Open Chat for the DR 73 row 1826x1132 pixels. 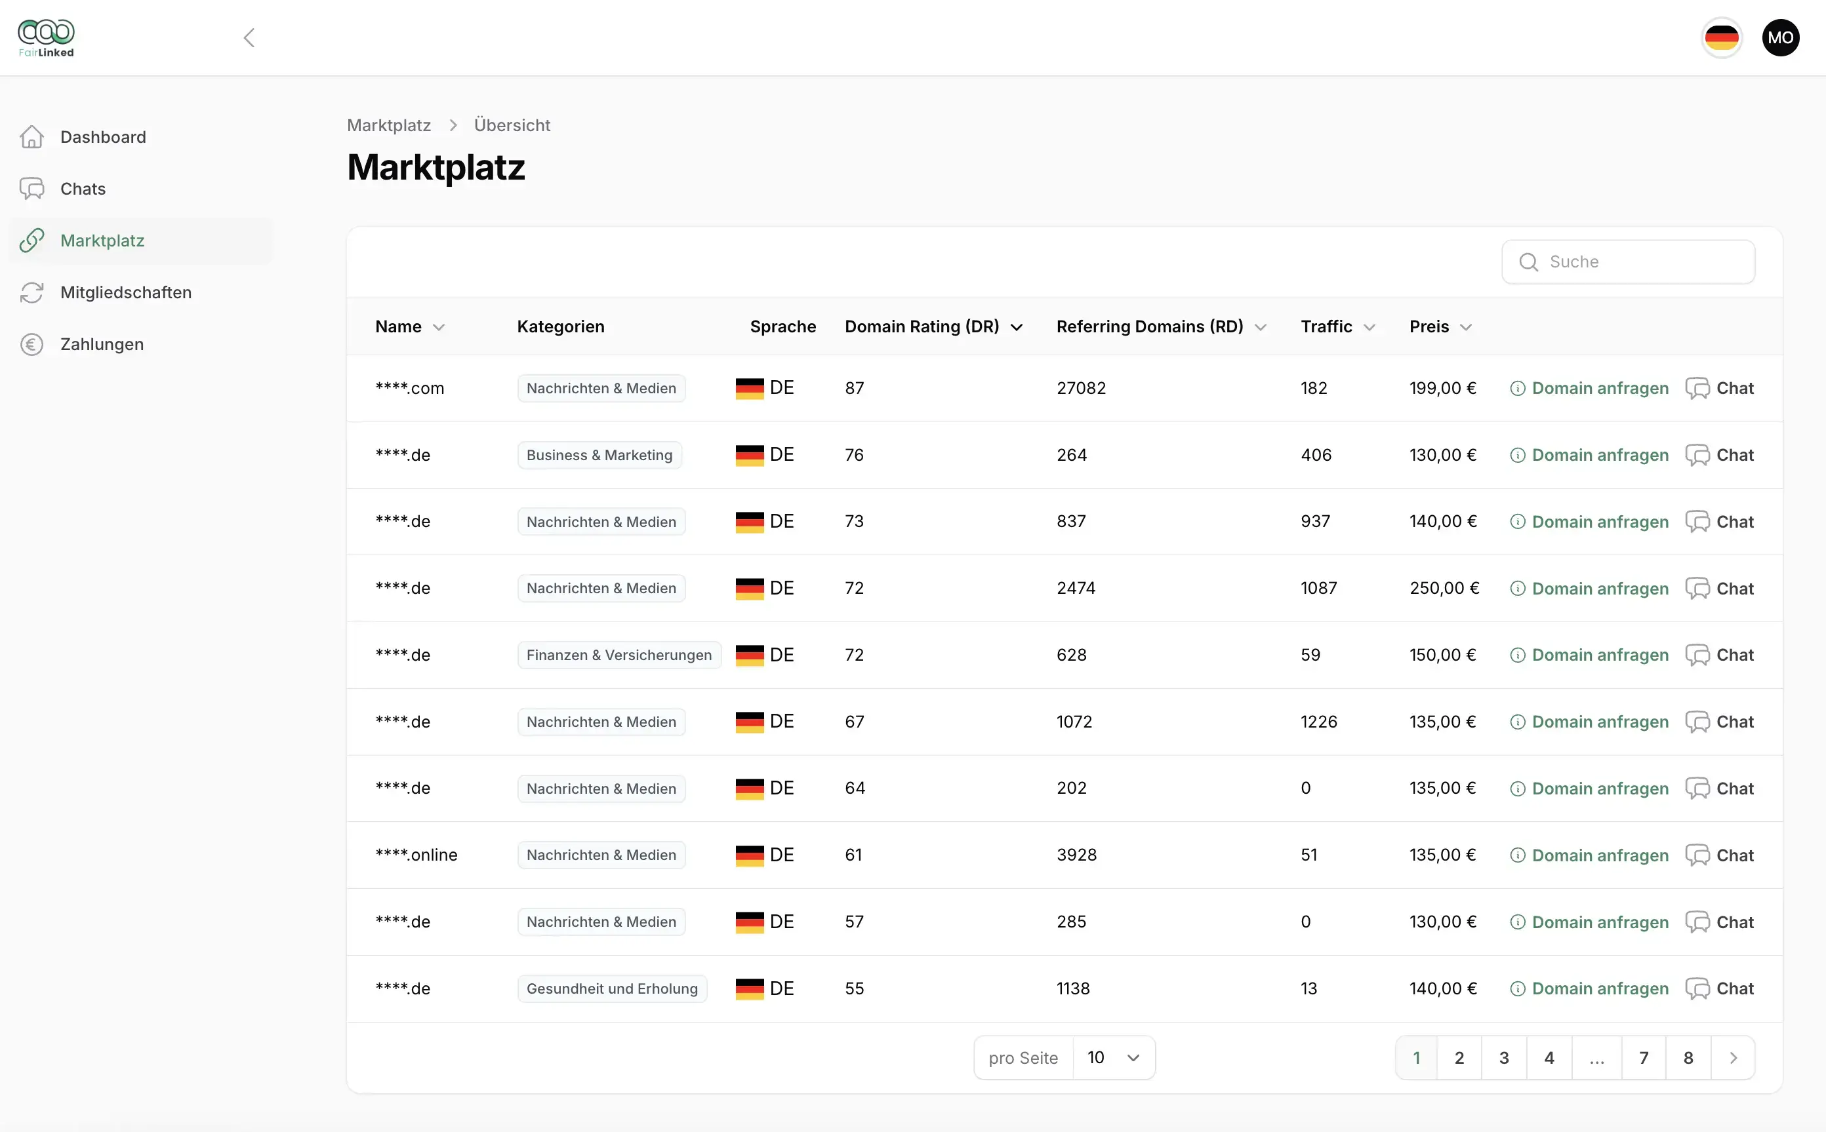tap(1719, 521)
